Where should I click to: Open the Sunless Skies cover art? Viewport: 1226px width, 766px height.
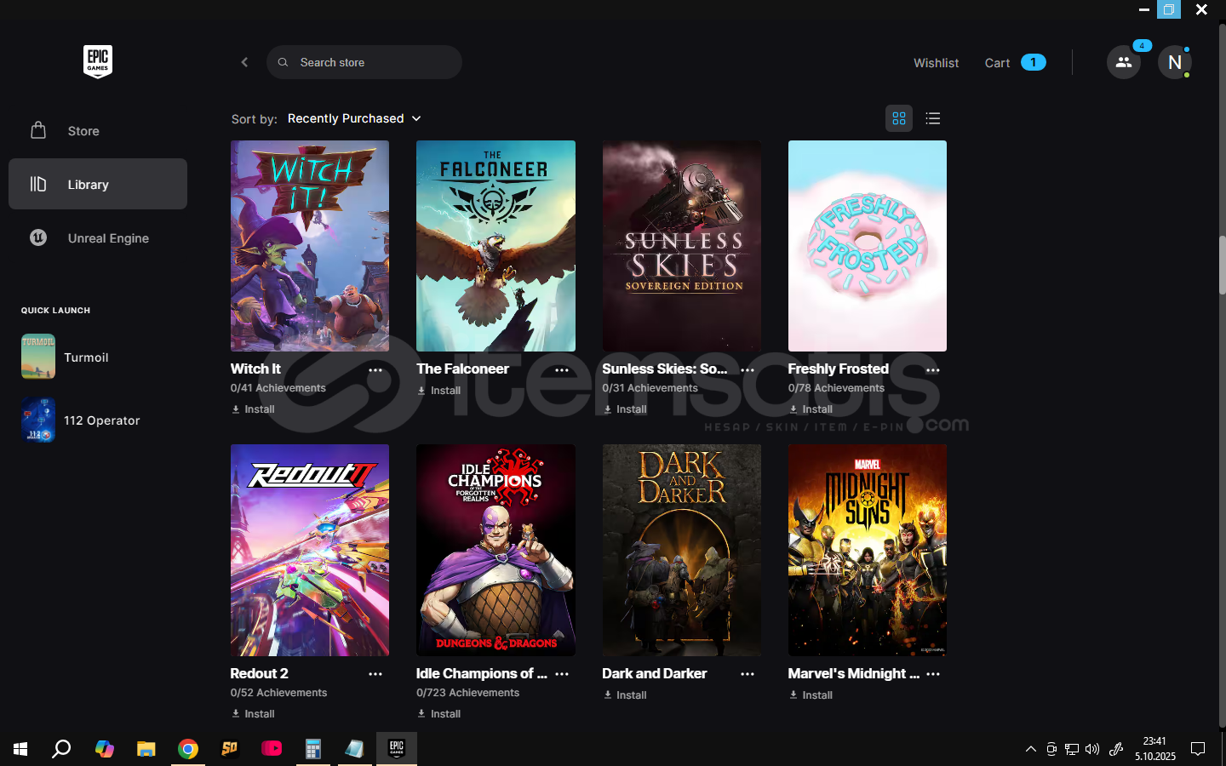682,246
